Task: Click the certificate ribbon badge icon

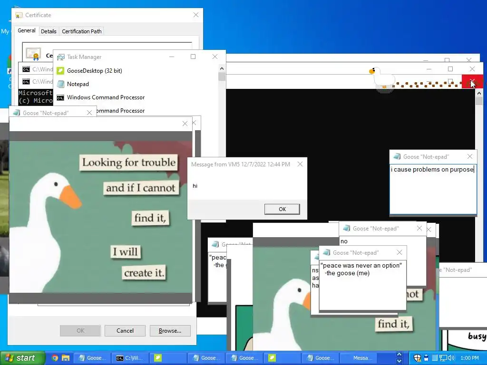Action: click(34, 54)
